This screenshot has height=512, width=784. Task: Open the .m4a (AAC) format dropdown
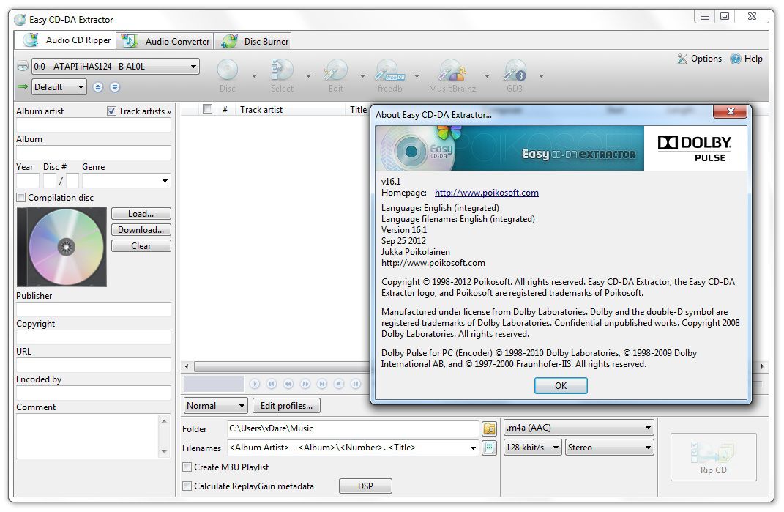(578, 428)
